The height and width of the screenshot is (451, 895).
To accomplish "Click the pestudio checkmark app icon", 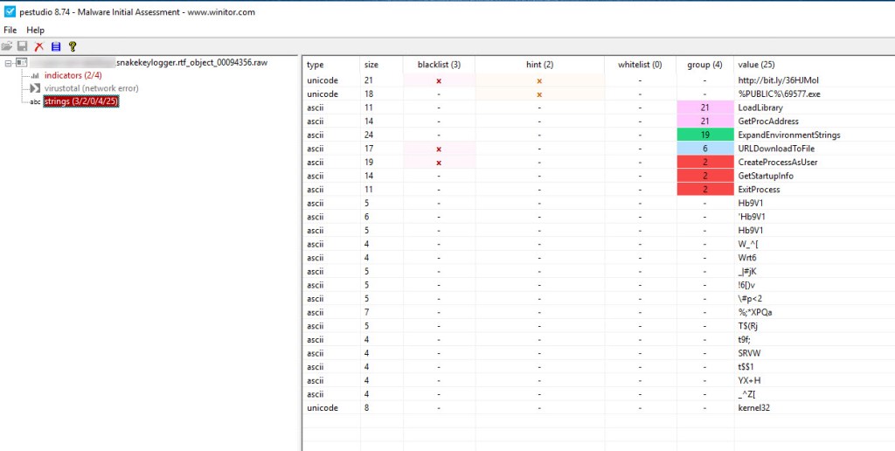I will point(9,10).
